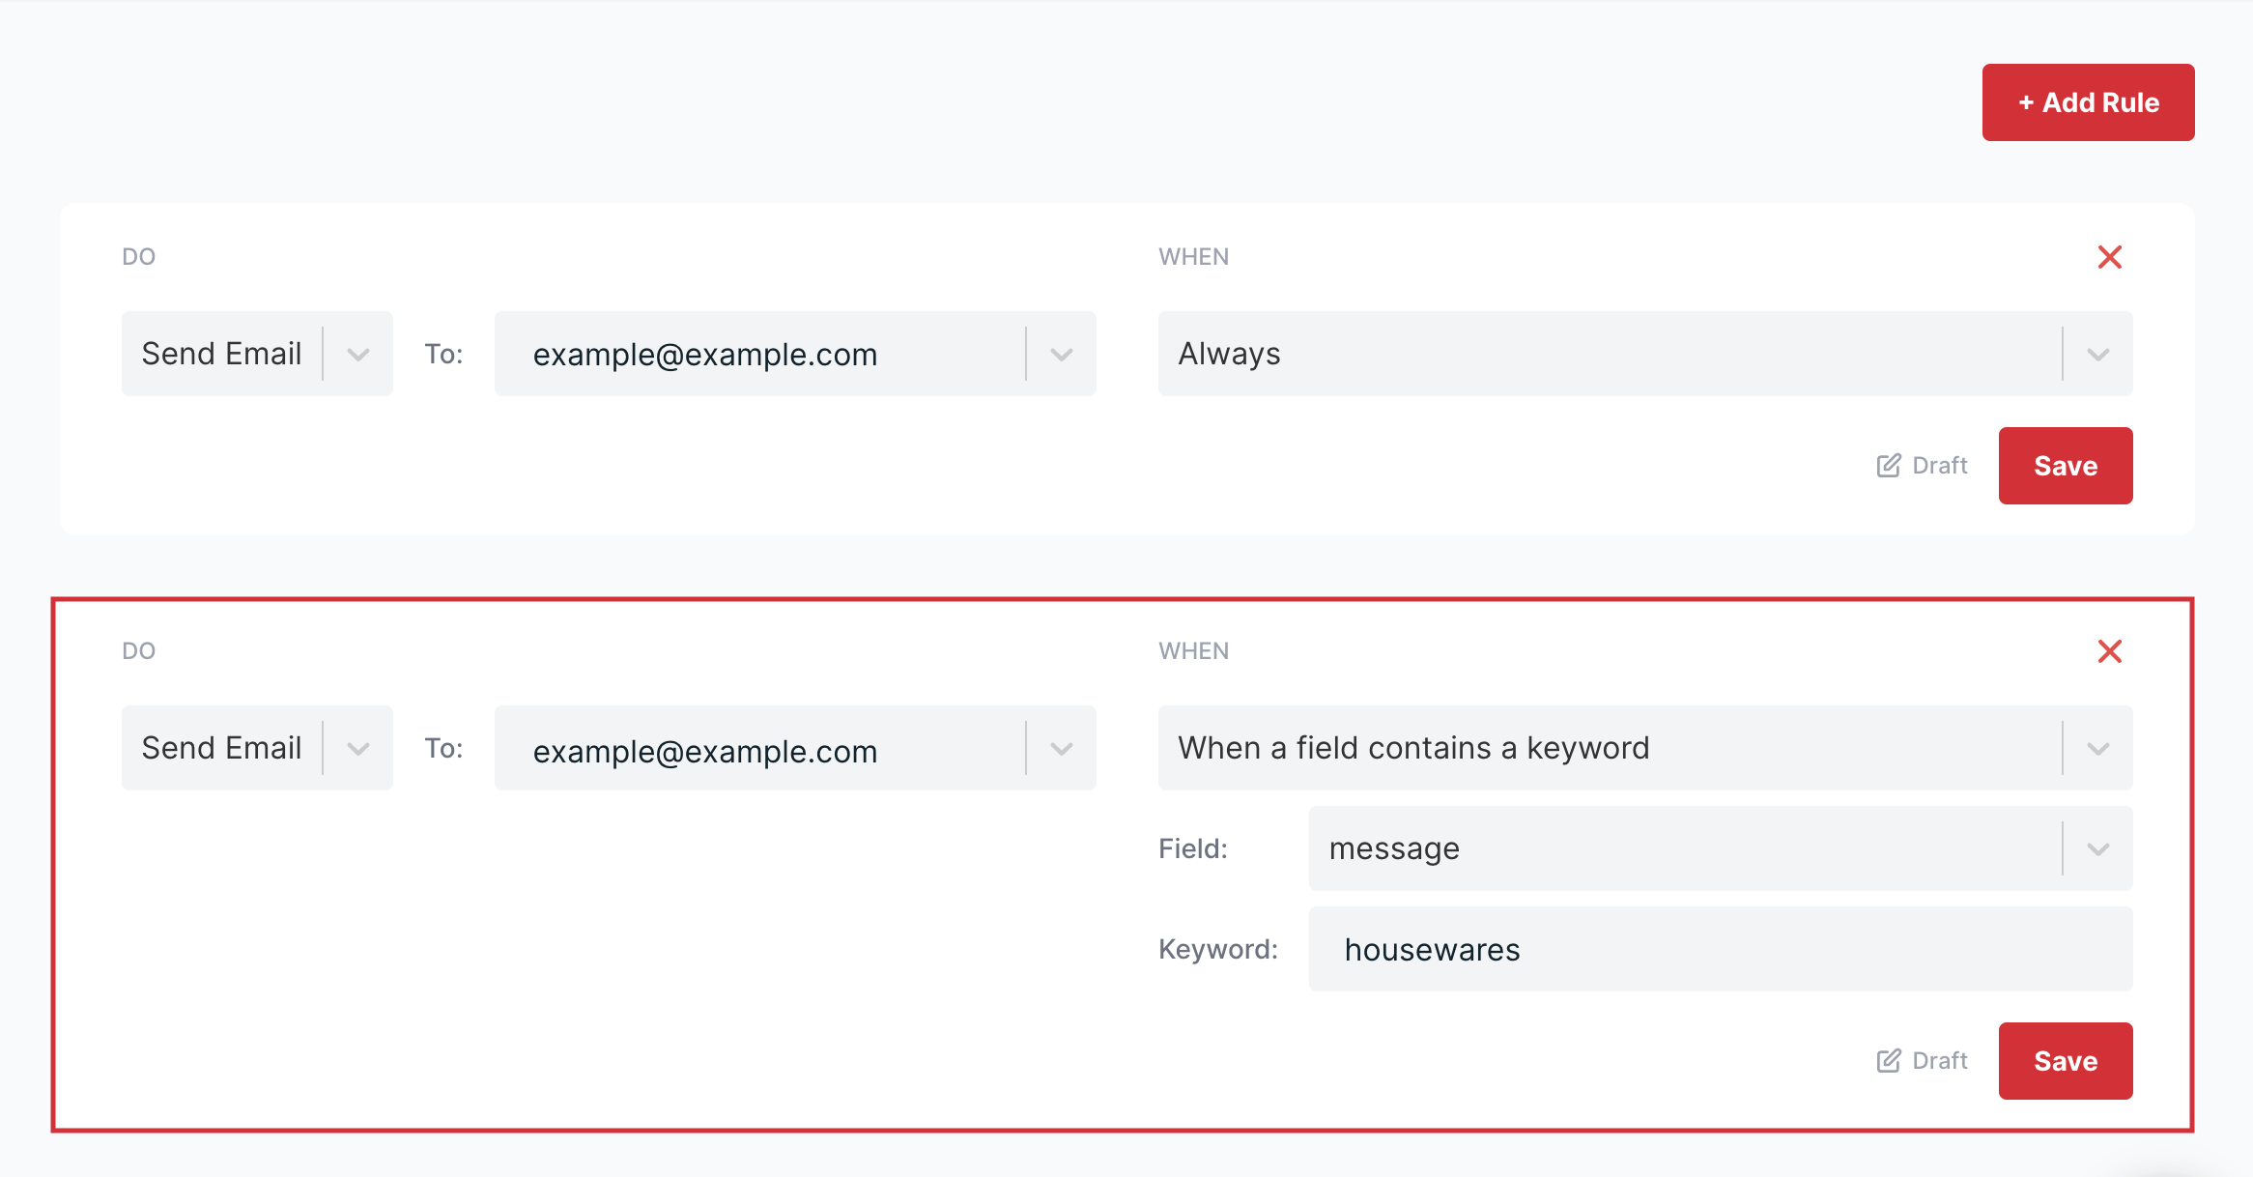This screenshot has width=2253, height=1177.
Task: Open the first rule's Send Email dropdown
Action: point(358,354)
